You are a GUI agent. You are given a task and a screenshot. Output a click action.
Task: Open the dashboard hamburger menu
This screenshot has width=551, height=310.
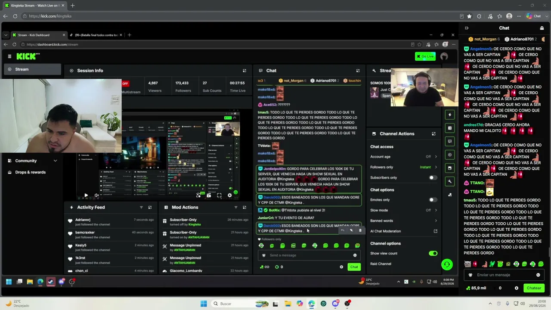point(9,56)
